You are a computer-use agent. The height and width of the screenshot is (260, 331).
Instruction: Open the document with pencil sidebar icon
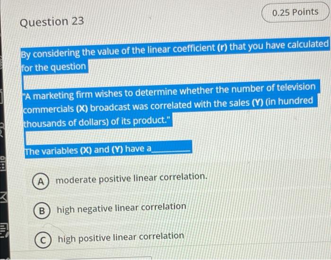(x=4, y=230)
